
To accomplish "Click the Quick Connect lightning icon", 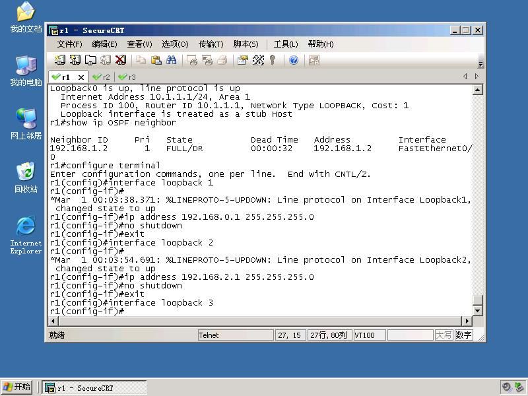I will [75, 60].
